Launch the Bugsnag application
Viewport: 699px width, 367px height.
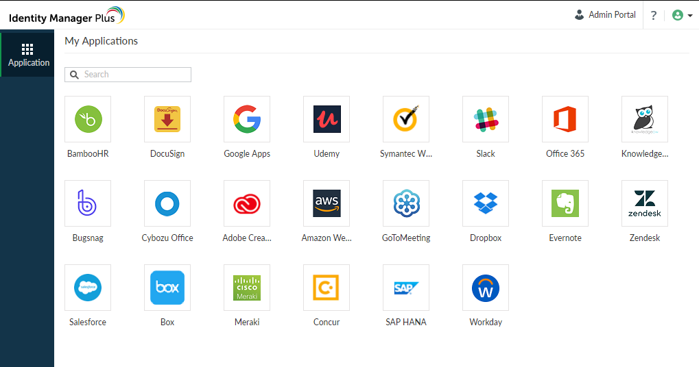[x=88, y=203]
